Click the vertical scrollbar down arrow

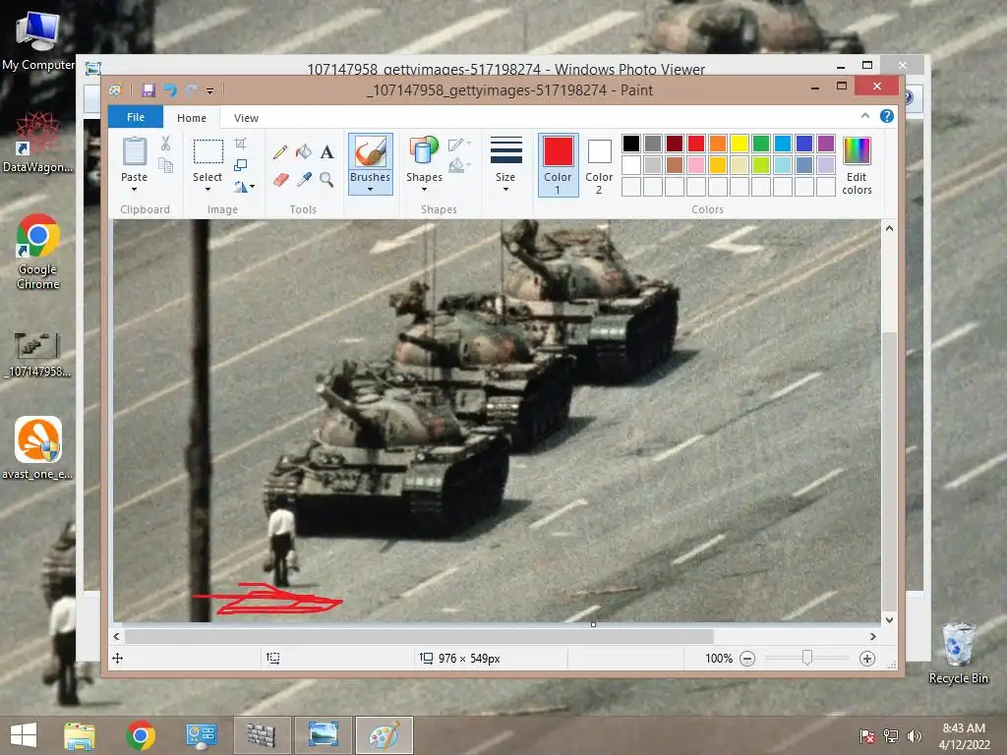[x=889, y=620]
